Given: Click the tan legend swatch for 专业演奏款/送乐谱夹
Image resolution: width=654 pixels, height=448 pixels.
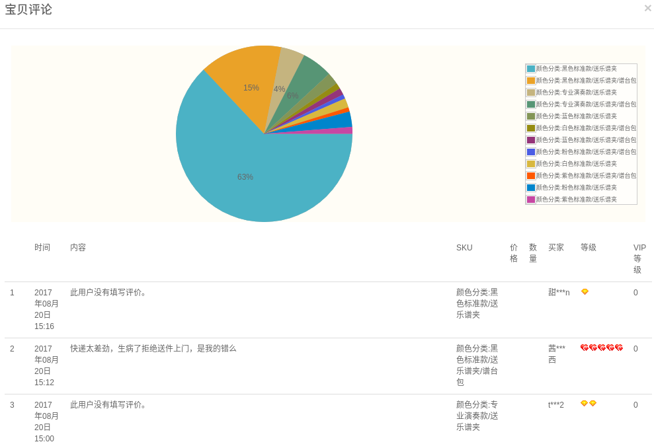Looking at the screenshot, I should 531,93.
